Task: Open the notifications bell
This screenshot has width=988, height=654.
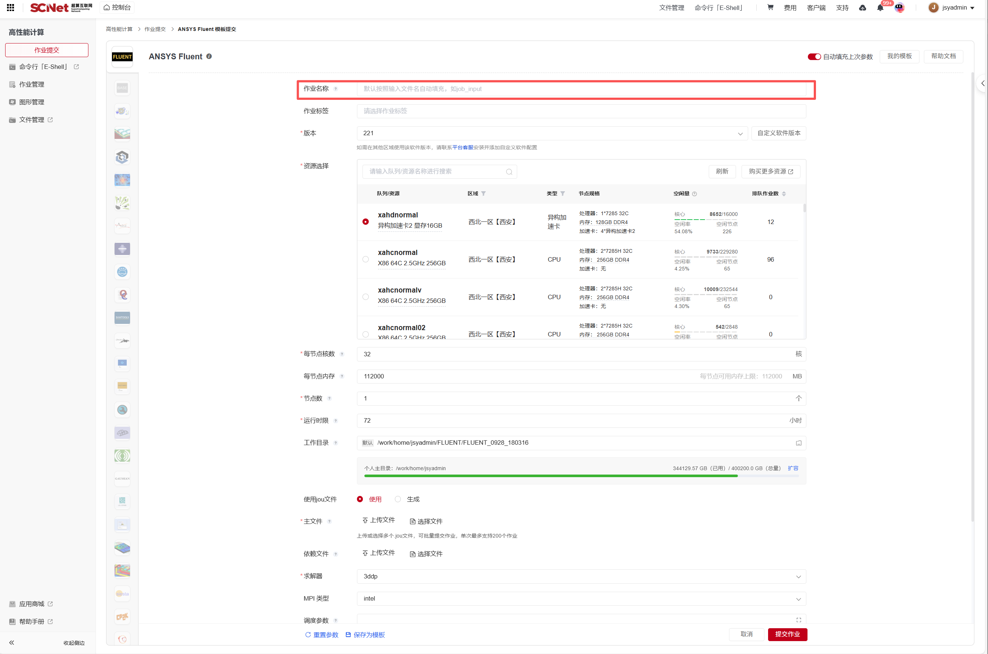Action: point(880,8)
